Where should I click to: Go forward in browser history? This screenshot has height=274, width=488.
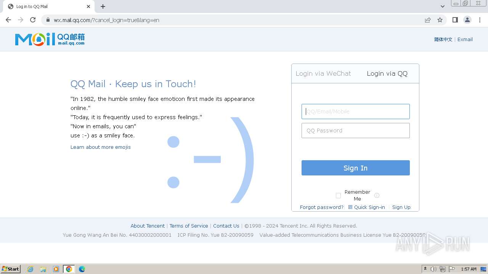(x=21, y=20)
